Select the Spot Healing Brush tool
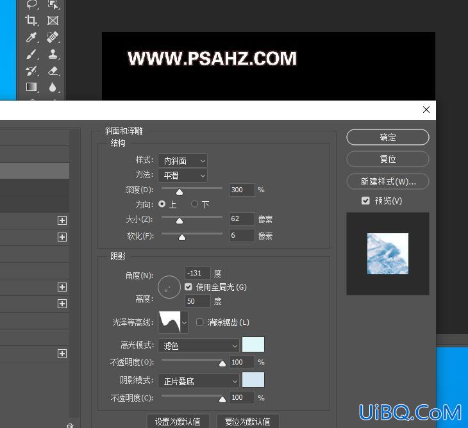Viewport: 468px width, 428px height. click(53, 38)
